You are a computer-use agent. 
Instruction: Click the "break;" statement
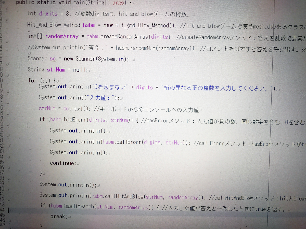tap(59, 216)
